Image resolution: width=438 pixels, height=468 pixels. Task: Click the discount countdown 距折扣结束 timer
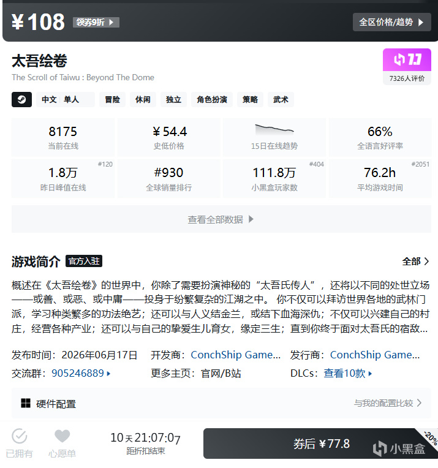[x=145, y=443]
